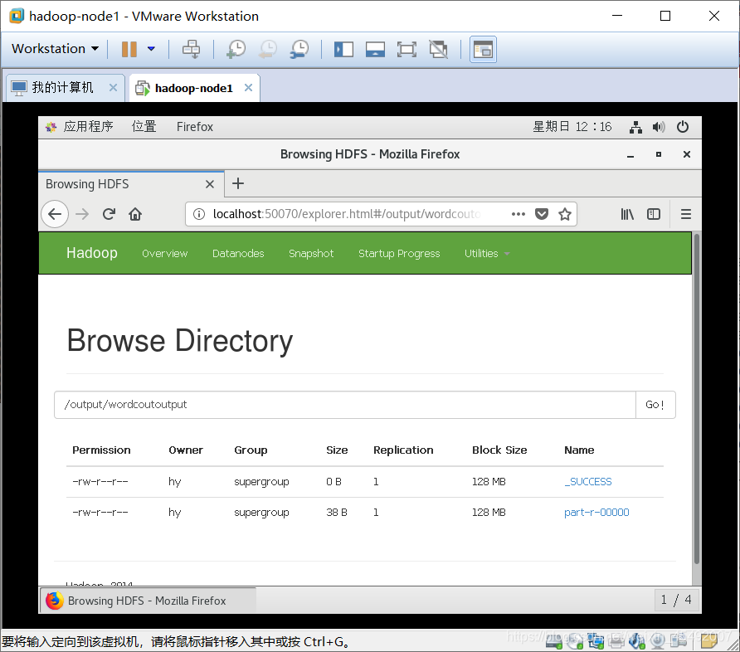Expand the Utilities dropdown
This screenshot has height=652, width=740.
[487, 253]
